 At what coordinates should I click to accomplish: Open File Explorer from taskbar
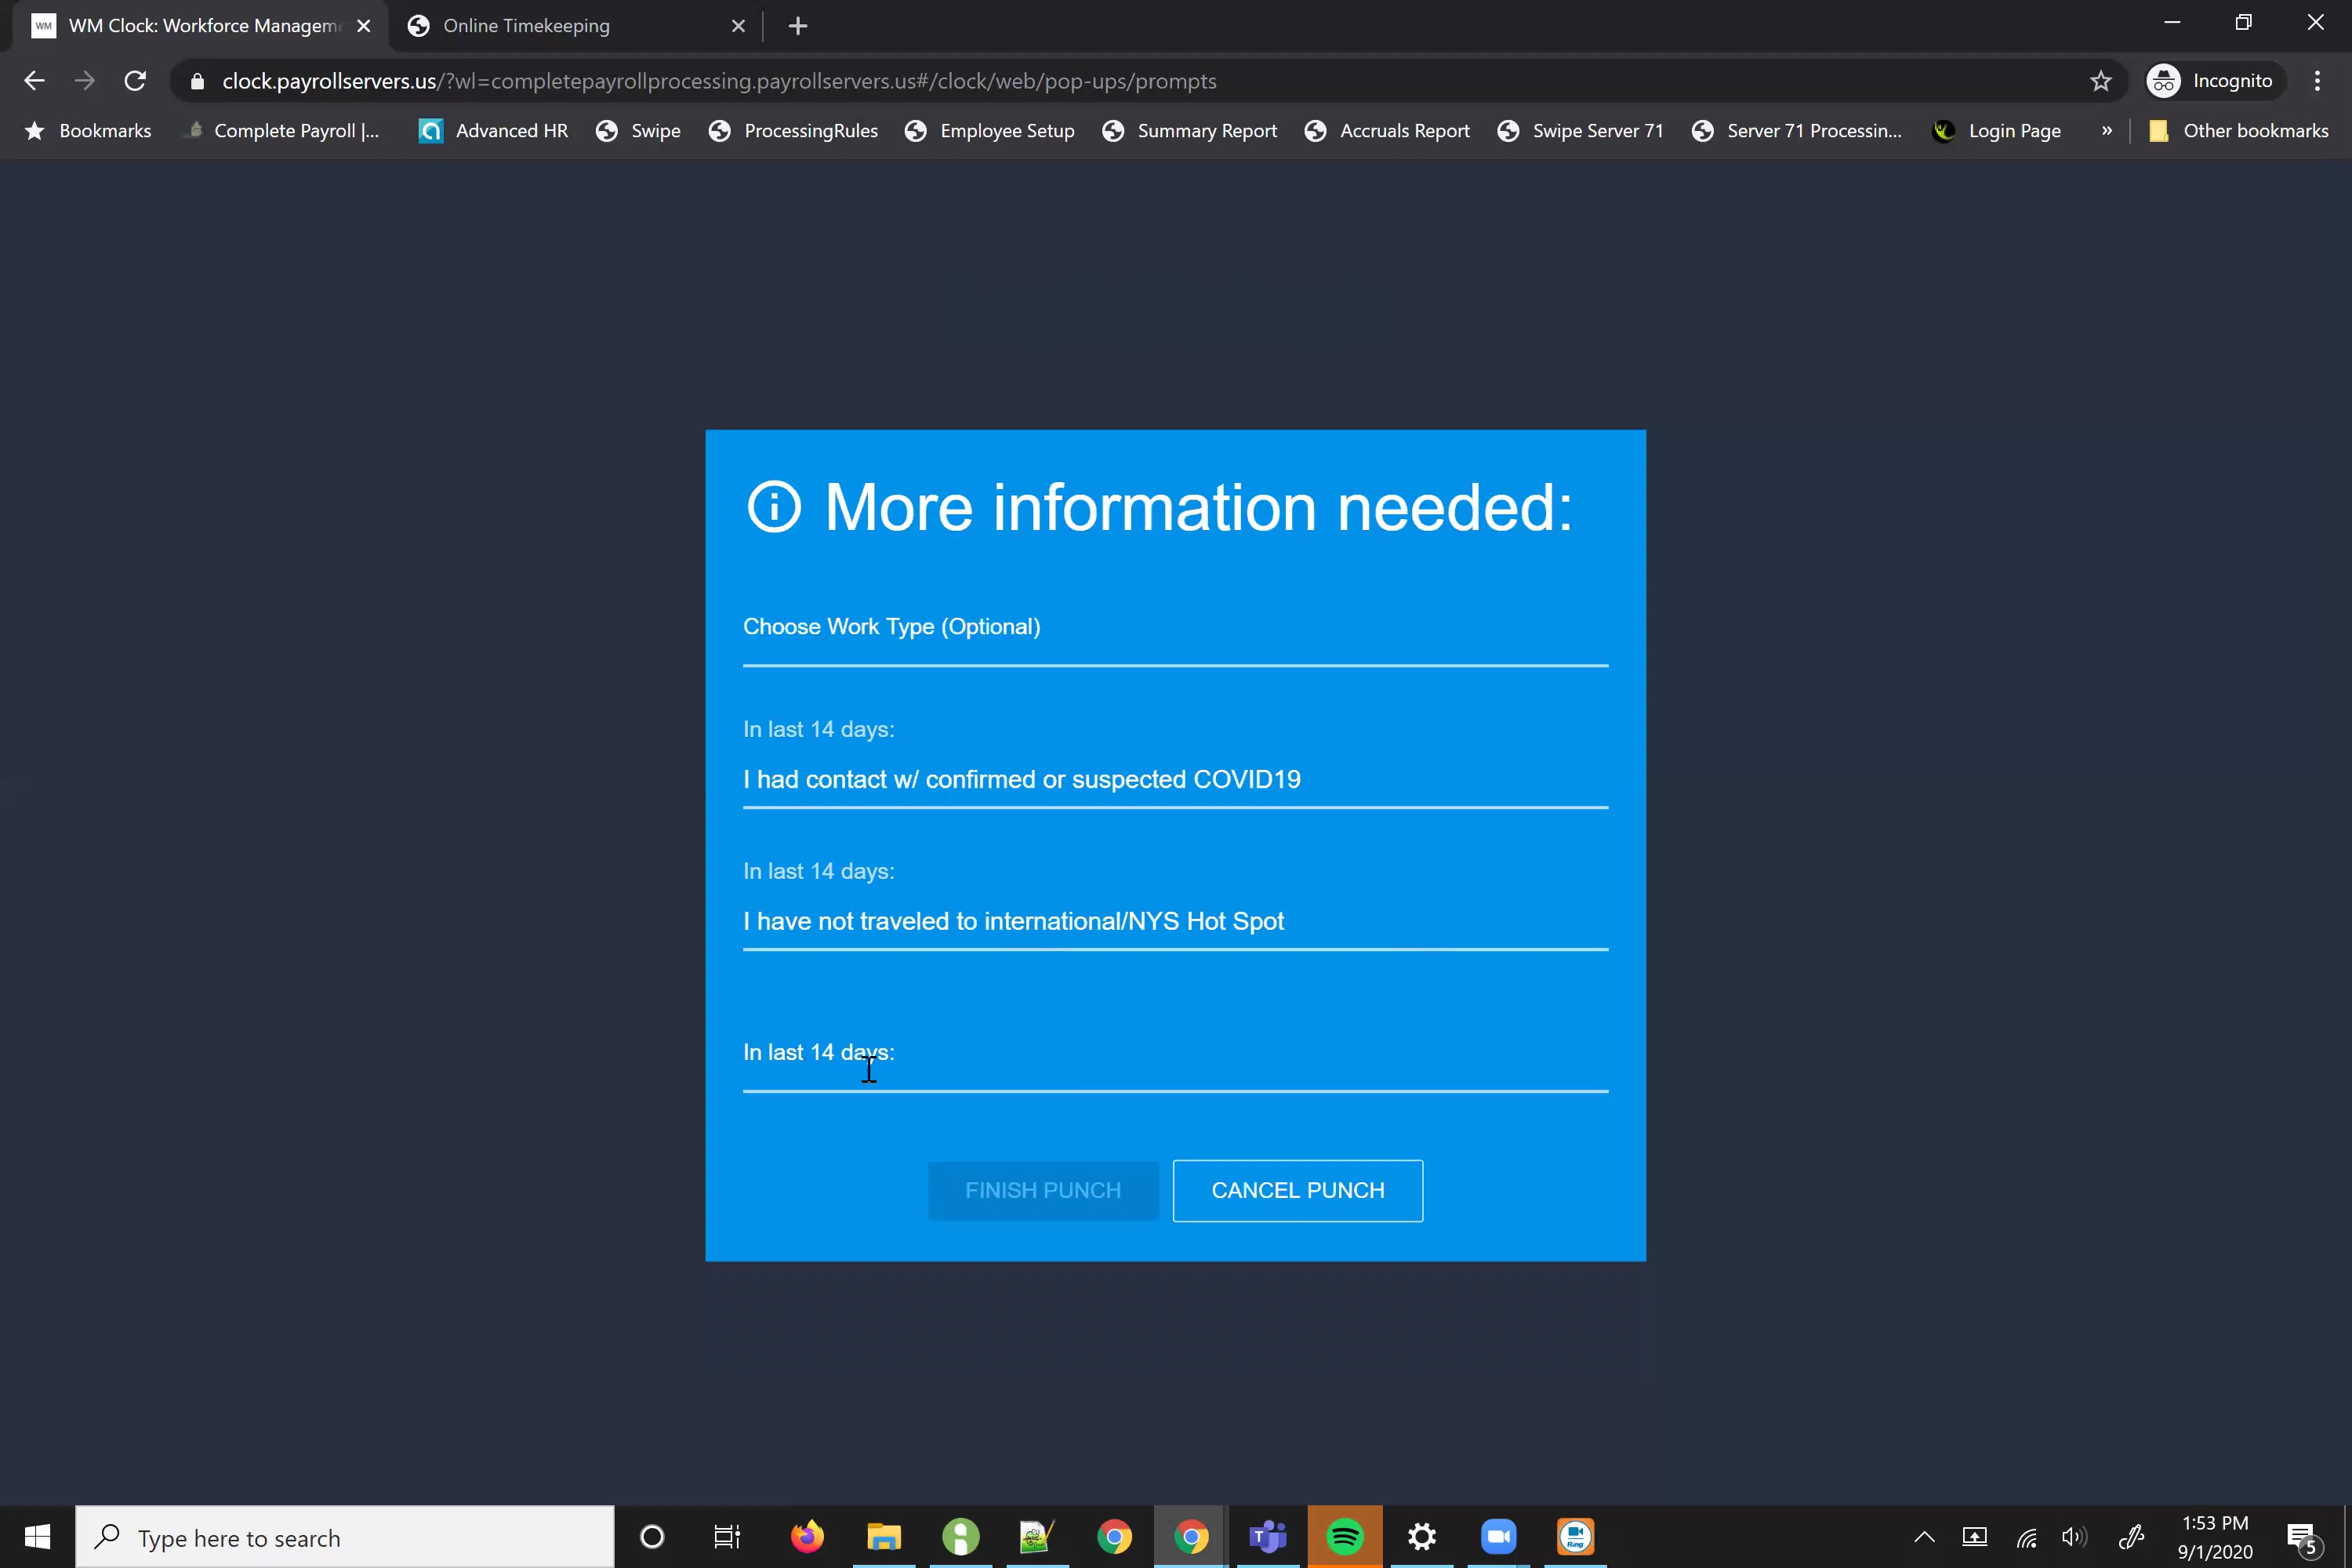884,1536
